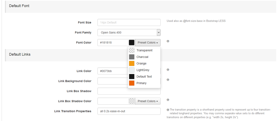Open Font Color Preset Colors dropdown
This screenshot has width=277, height=121.
(x=148, y=42)
